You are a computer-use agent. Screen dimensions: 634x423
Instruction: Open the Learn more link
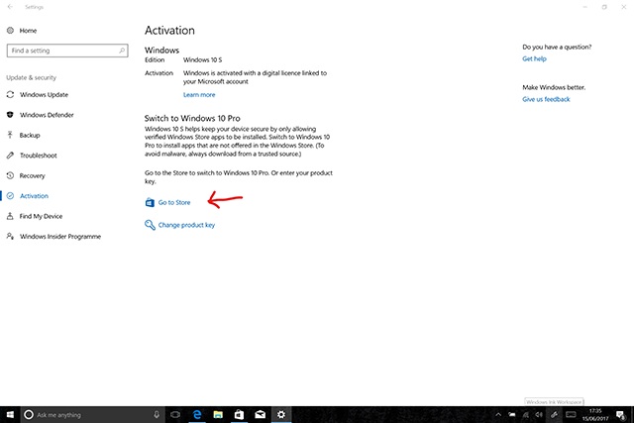click(x=199, y=95)
